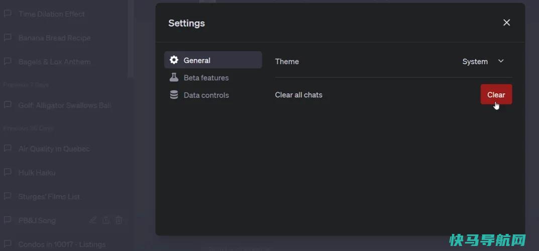Open the Theme System dropdown
Screen dimensions: 539x251
point(483,61)
